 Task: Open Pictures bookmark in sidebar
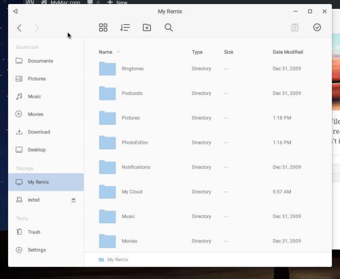point(46,79)
